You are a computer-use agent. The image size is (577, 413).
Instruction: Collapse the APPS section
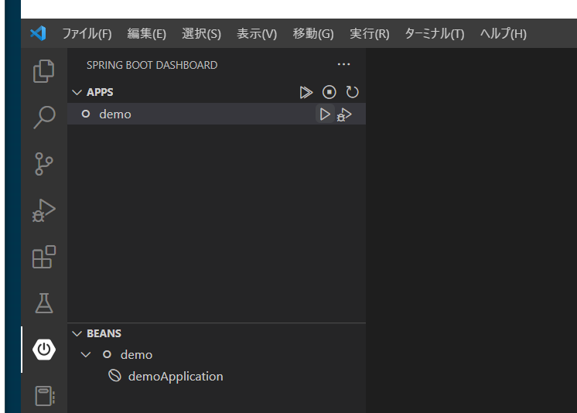click(77, 92)
